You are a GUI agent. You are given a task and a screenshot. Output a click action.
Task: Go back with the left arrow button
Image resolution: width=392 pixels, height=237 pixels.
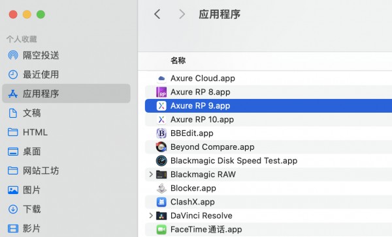click(157, 14)
